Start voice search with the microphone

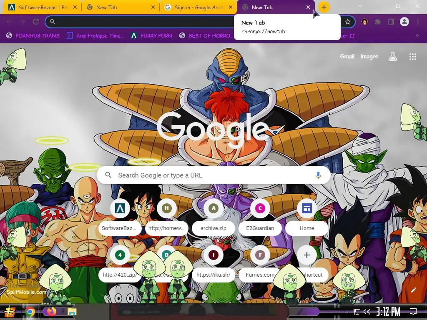318,175
